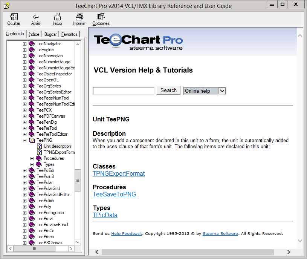The width and height of the screenshot is (307, 259).
Task: Open the Help Feedback link
Action: [x=127, y=233]
